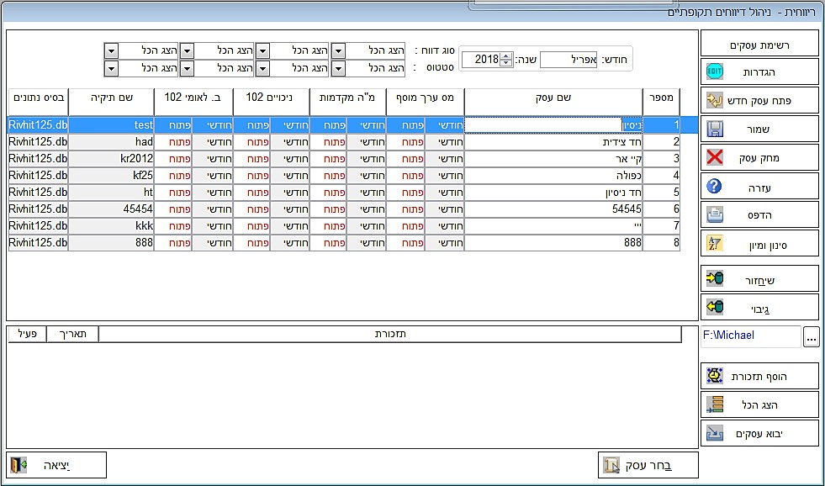Click folder name kr2012
This screenshot has height=486, width=825.
click(111, 159)
